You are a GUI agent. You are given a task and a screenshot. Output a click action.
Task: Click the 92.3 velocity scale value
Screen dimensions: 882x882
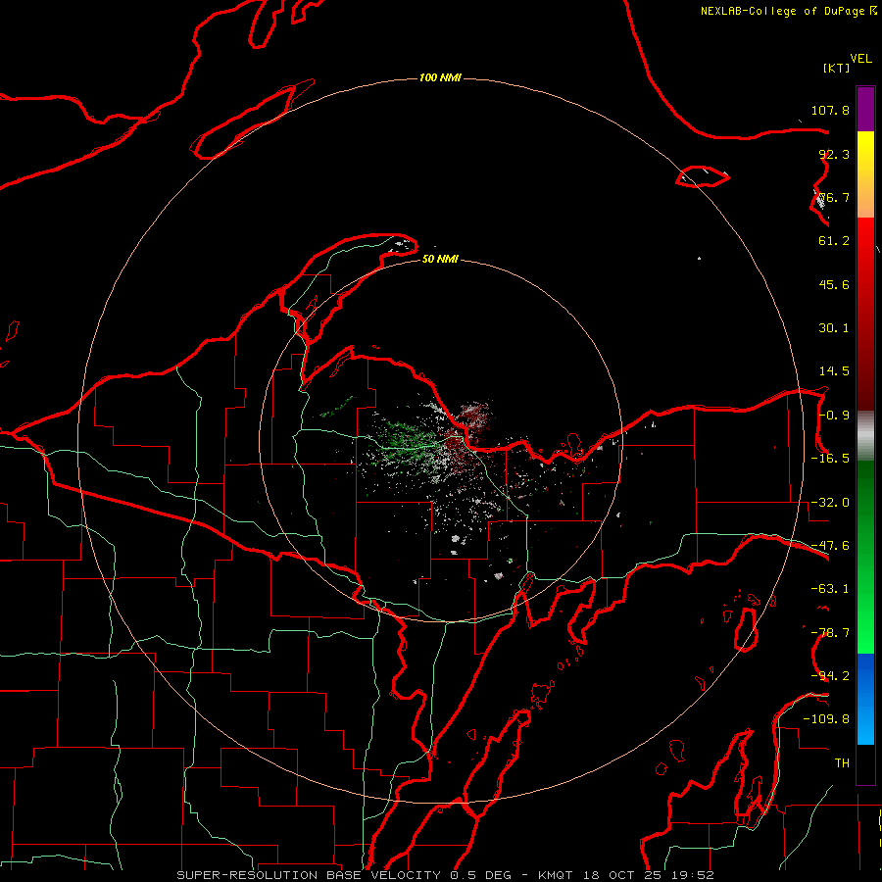(x=834, y=154)
